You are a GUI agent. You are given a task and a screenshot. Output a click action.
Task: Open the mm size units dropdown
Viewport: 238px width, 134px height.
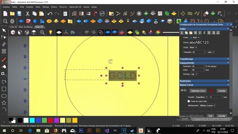(x=211, y=52)
